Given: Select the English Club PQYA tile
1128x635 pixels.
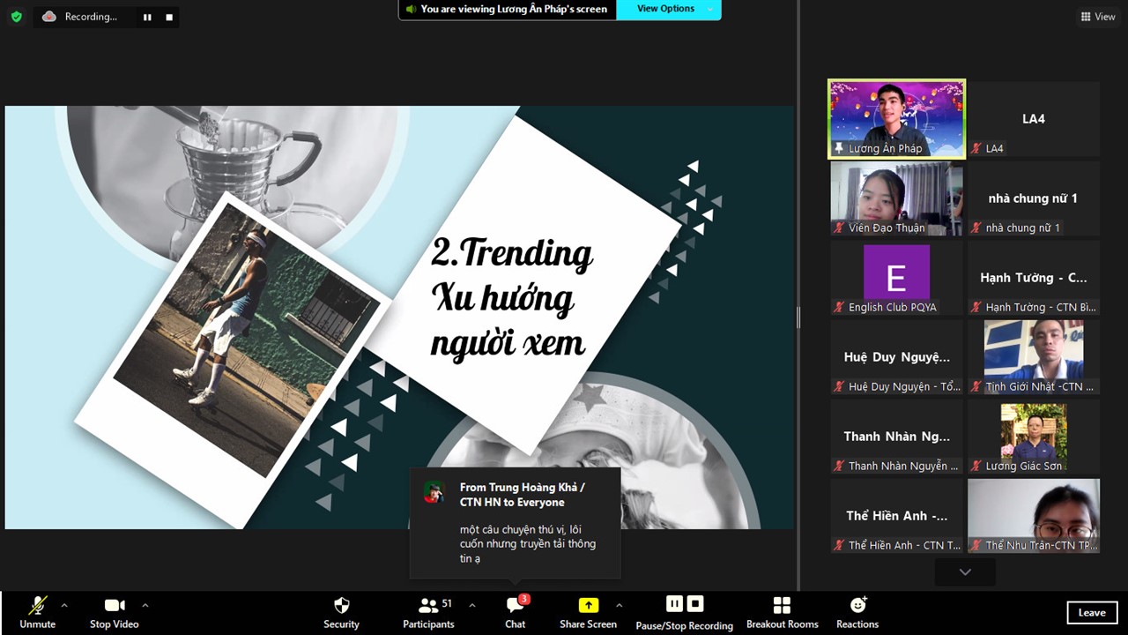Looking at the screenshot, I should tap(896, 278).
